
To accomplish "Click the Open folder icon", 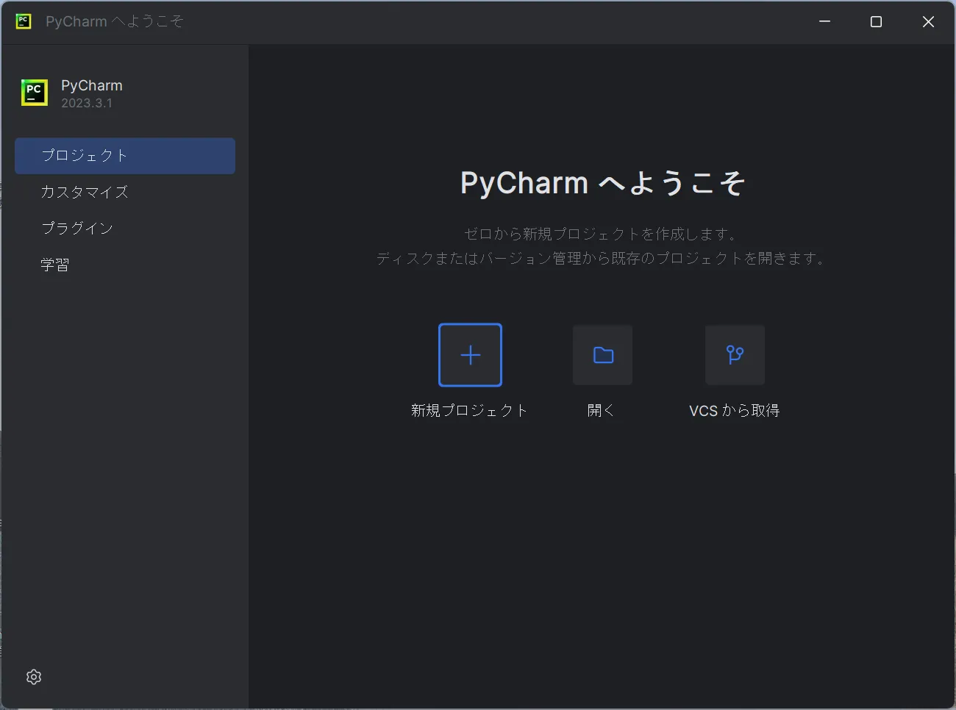I will [x=602, y=355].
